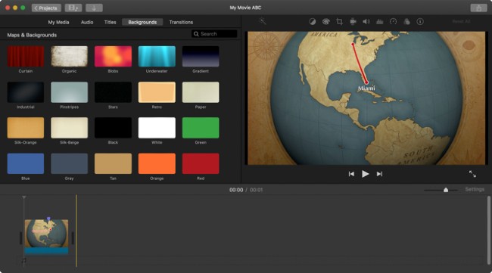Select the Curtain background

(26, 57)
